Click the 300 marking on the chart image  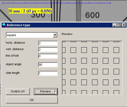[x=38, y=15]
